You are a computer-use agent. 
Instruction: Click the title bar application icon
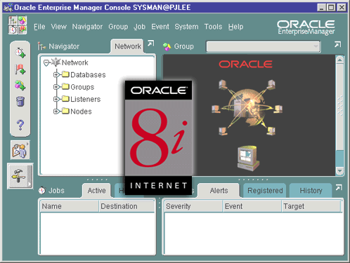point(8,8)
